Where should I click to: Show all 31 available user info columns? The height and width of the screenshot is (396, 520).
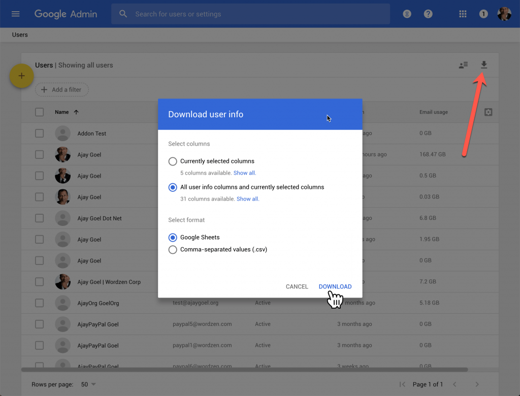[x=247, y=199]
